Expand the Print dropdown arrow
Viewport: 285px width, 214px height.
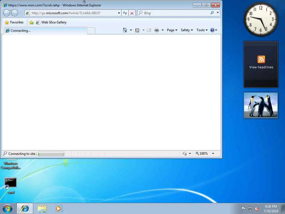163,30
